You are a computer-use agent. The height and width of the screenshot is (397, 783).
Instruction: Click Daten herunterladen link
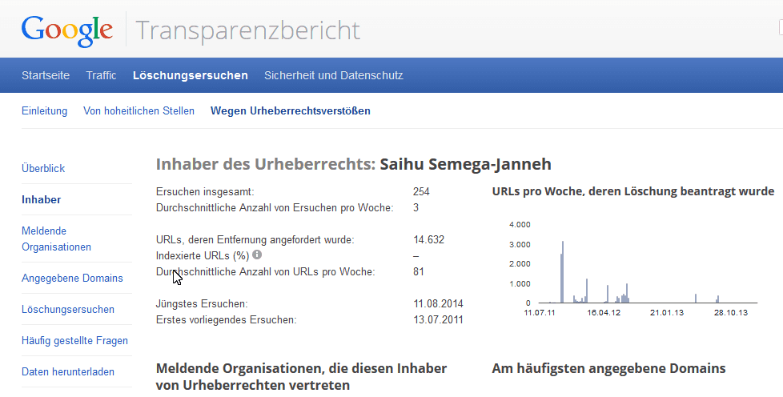[x=68, y=372]
